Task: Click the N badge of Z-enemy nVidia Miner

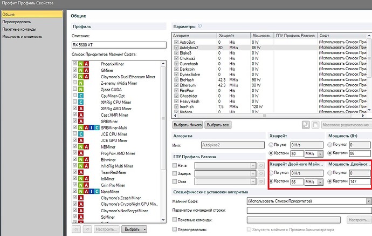Action: 81,83
